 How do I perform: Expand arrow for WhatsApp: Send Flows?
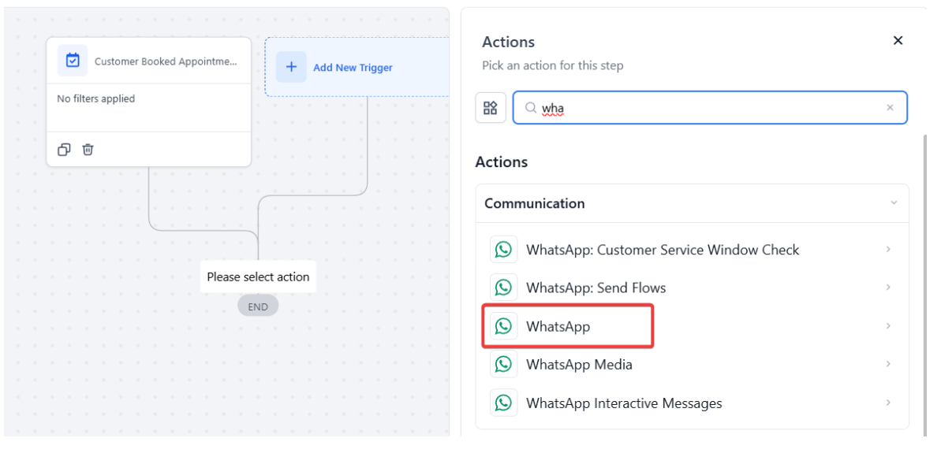888,288
